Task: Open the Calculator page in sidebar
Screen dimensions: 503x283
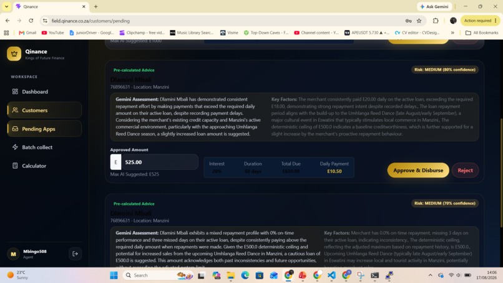Action: point(29,166)
